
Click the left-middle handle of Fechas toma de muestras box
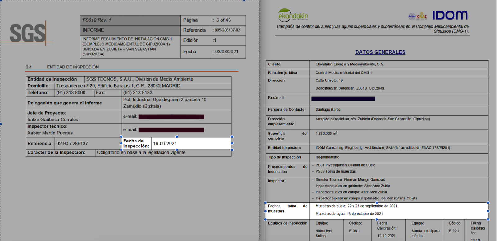(265, 211)
